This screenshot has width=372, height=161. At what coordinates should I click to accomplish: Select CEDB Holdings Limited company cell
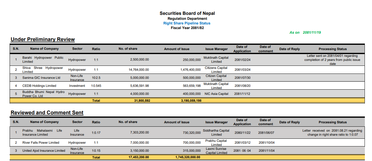coord(39,86)
